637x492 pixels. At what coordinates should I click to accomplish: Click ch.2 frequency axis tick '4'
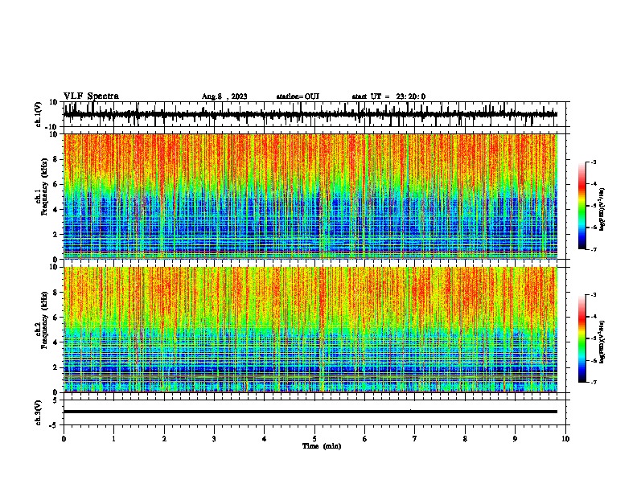55,342
